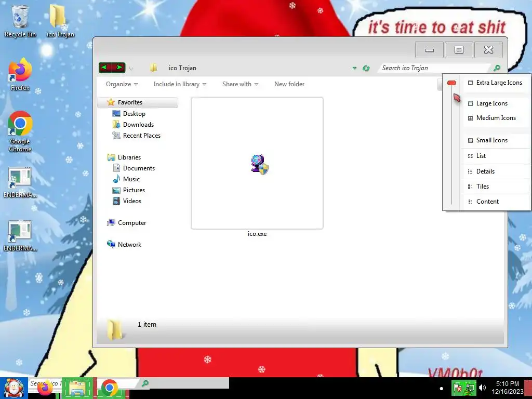This screenshot has width=532, height=399.
Task: Open the Pictures library
Action: click(x=129, y=190)
